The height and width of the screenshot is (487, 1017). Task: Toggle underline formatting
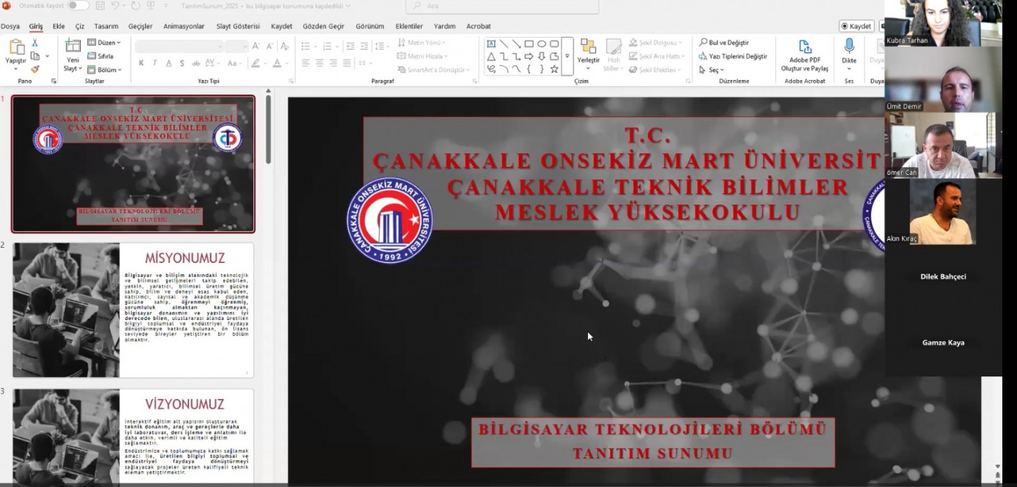pyautogui.click(x=169, y=63)
